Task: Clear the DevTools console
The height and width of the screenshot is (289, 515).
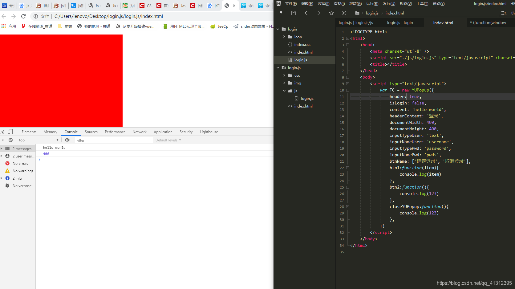Action: pos(11,140)
